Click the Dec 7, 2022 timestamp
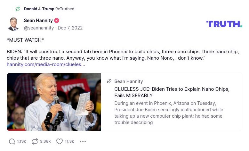The height and width of the screenshot is (151, 249). [70, 28]
